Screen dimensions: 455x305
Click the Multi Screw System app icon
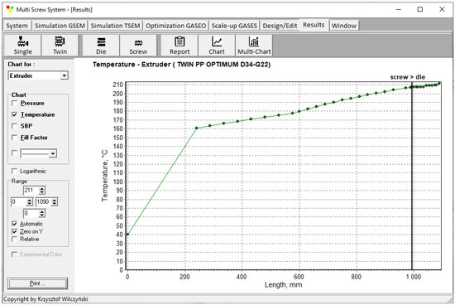click(x=10, y=9)
